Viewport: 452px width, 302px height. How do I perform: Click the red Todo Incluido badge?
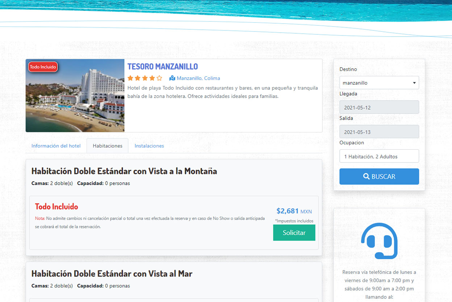[x=43, y=67]
